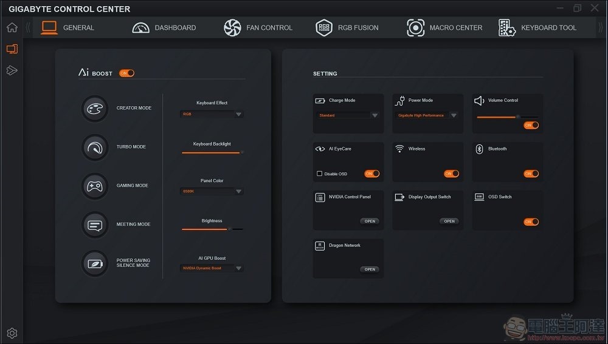Open the arrow-shaped update icon in sidebar

(12, 70)
